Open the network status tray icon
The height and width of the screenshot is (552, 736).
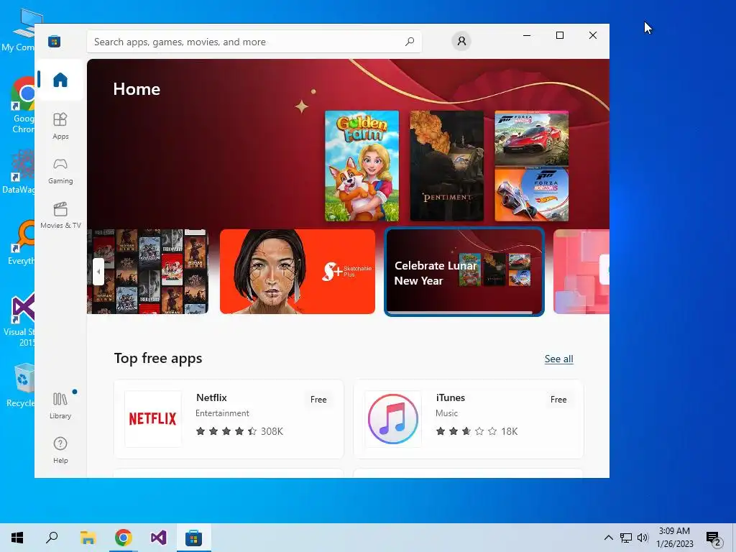[x=626, y=538]
